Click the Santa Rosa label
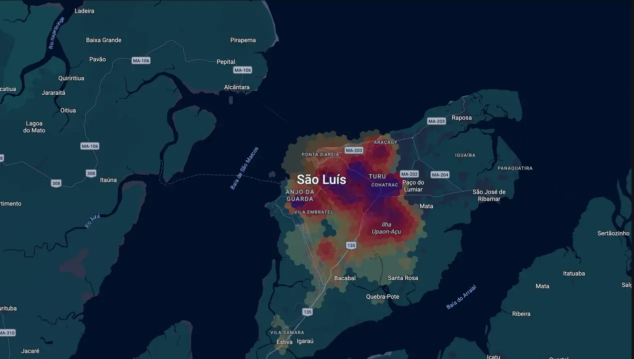Screen dimensions: 634x359 click(x=403, y=278)
